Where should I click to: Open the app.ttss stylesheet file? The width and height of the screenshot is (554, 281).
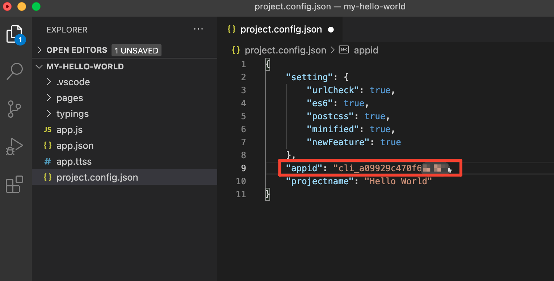tap(74, 161)
